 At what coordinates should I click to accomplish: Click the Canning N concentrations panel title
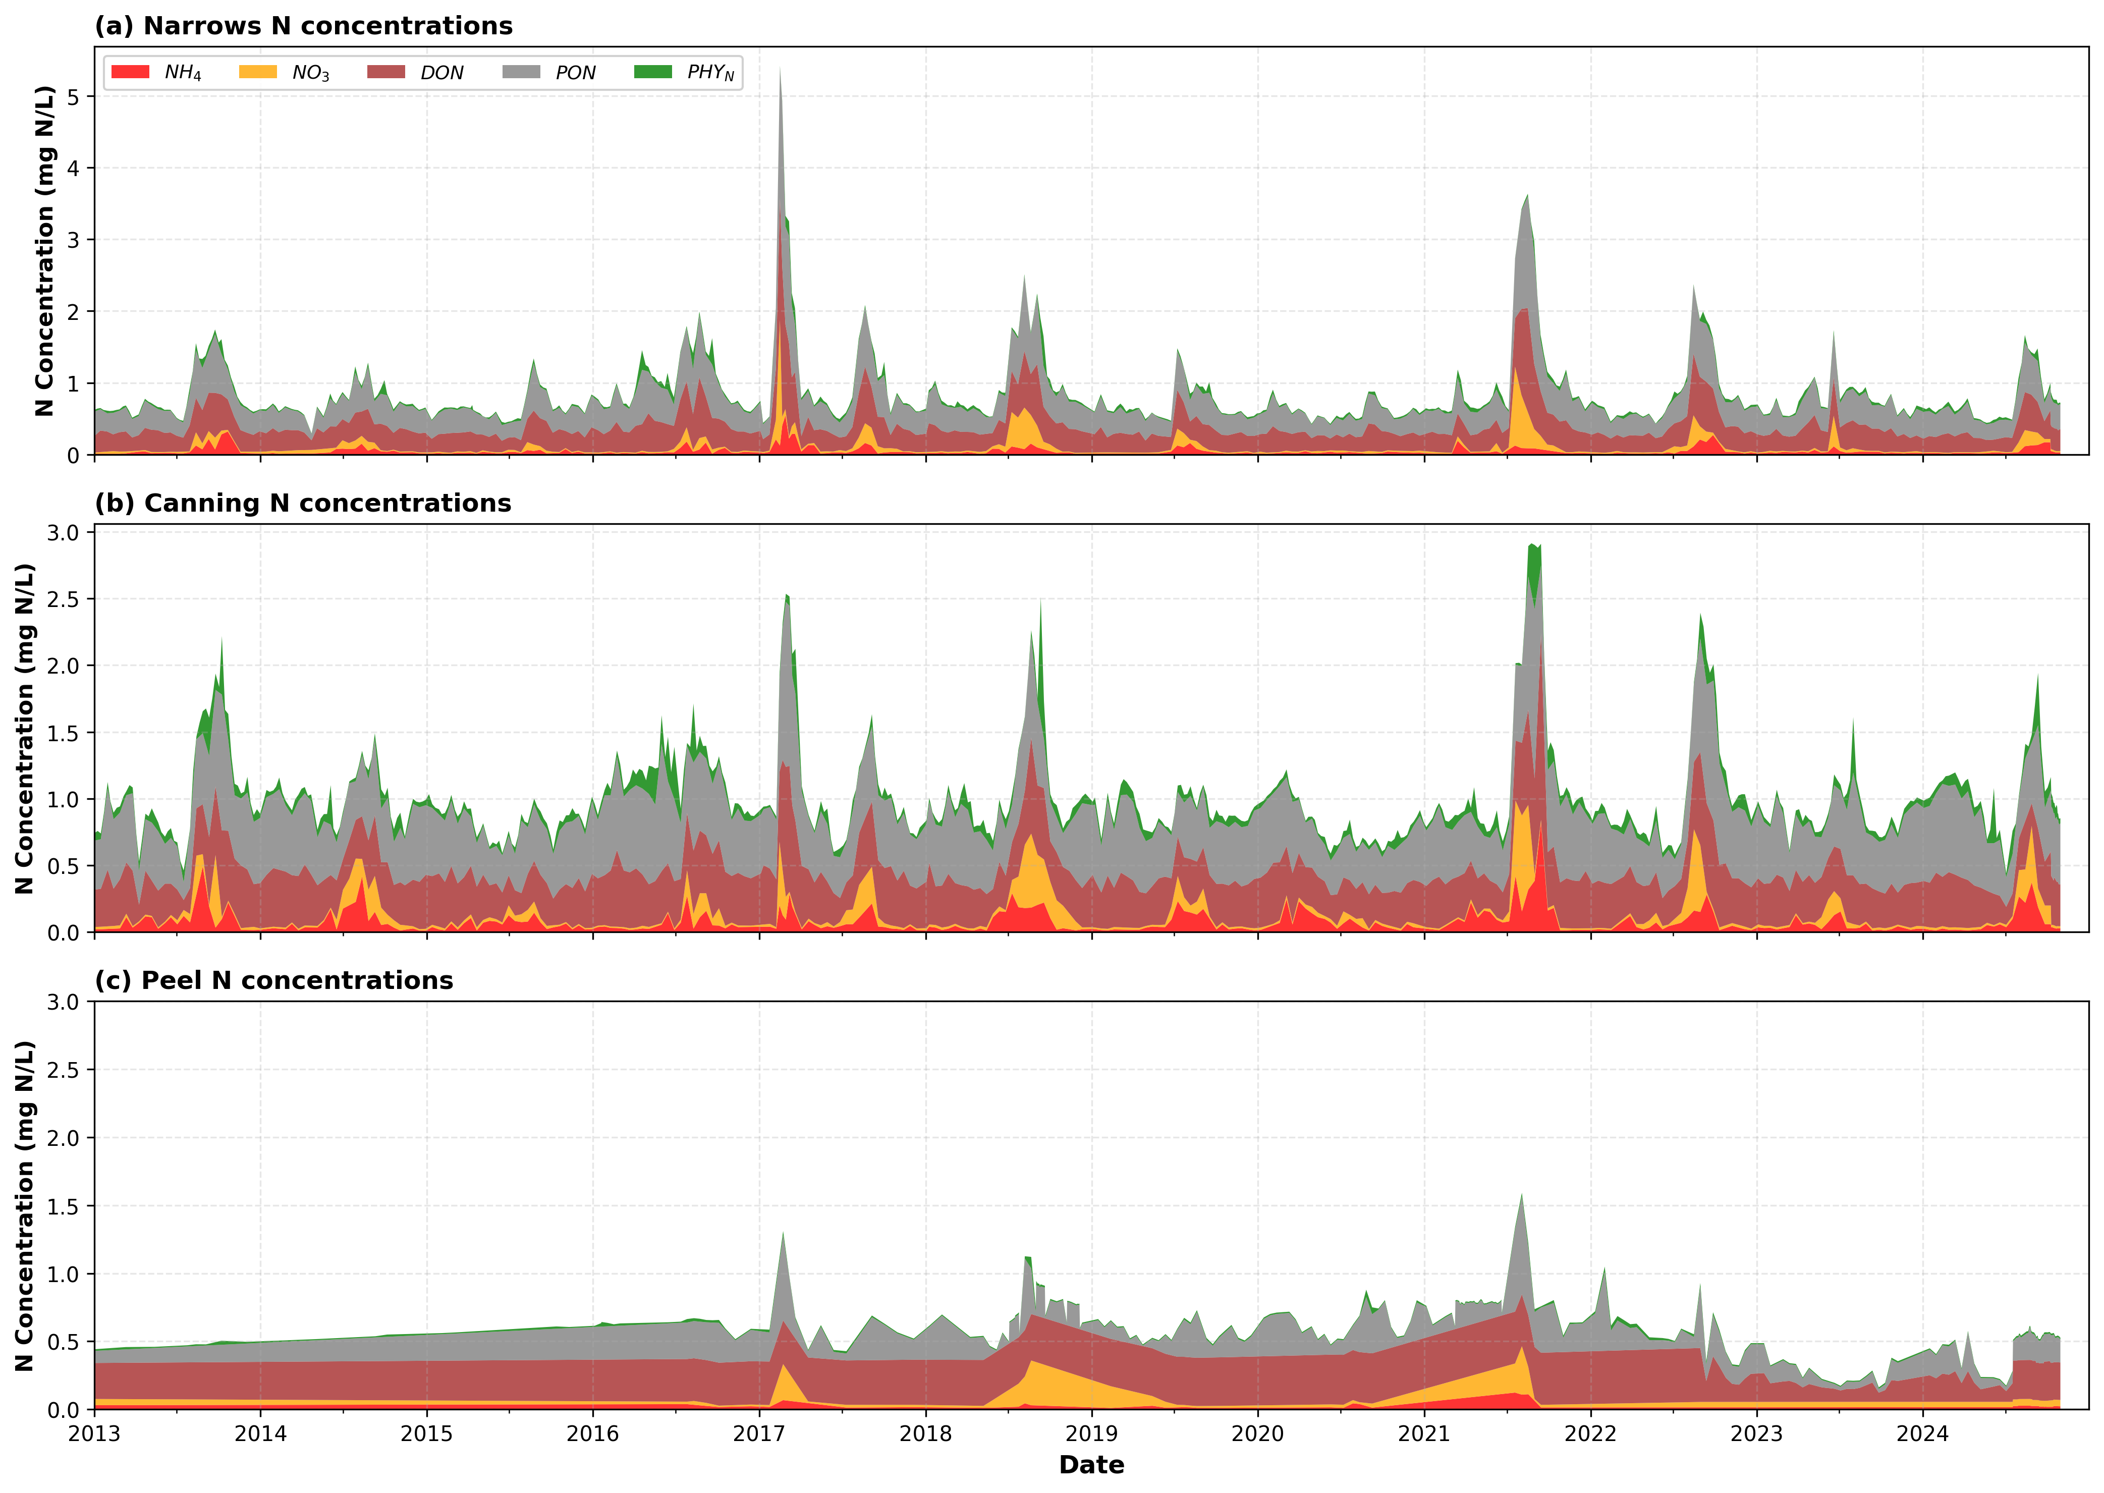[302, 503]
